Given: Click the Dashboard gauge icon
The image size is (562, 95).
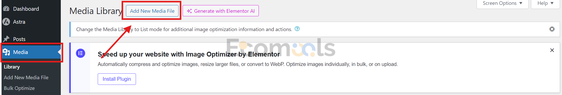Looking at the screenshot, I should click(6, 9).
